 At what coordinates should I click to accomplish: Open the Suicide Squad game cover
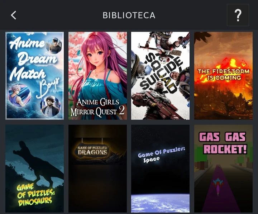pyautogui.click(x=160, y=76)
